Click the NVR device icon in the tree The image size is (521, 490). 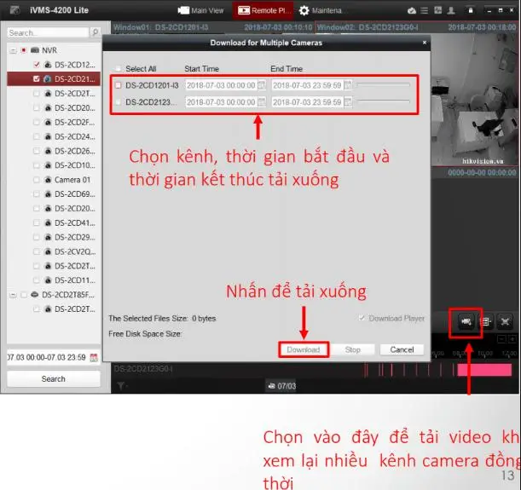click(35, 50)
